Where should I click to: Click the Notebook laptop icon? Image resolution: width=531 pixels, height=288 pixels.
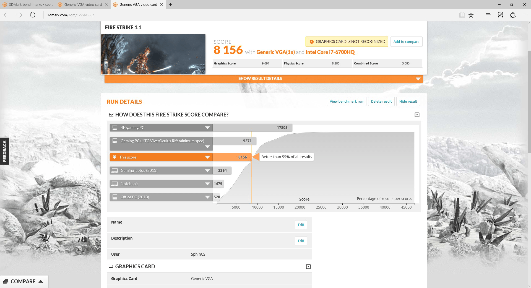click(x=115, y=184)
